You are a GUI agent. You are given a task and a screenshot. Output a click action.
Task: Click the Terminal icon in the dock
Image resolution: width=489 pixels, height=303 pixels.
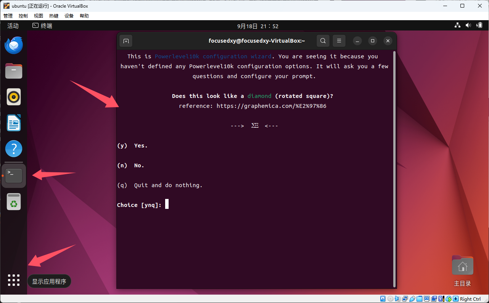(x=14, y=176)
